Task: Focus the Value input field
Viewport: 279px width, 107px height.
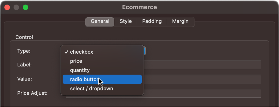Action: [x=202, y=79]
